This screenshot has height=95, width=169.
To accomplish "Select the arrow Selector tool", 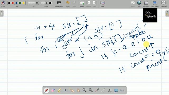I will pos(65,90).
